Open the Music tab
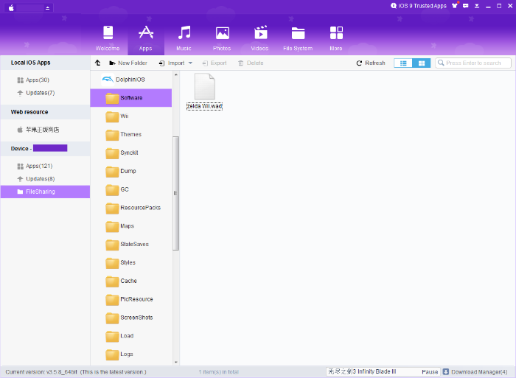This screenshot has height=378, width=516. tap(184, 38)
